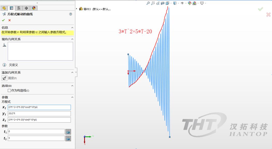This screenshot has width=272, height=149.
Task: Select the Edit Appearance icon
Action: 190,3
